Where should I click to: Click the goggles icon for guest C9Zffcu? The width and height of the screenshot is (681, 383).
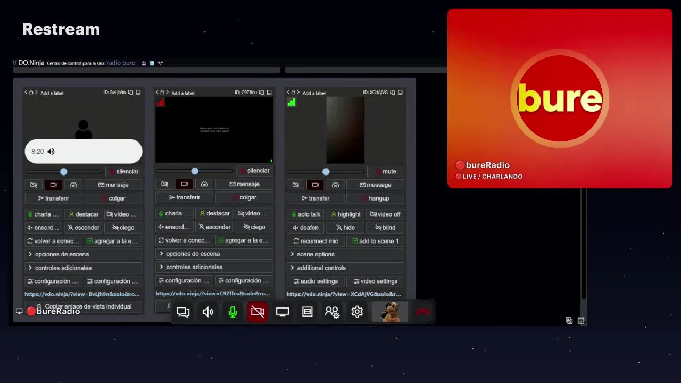click(204, 184)
